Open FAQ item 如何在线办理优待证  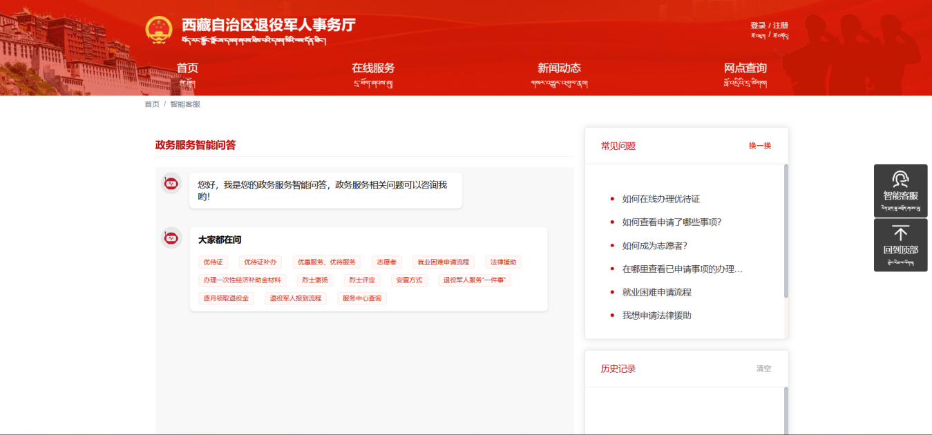coord(661,199)
